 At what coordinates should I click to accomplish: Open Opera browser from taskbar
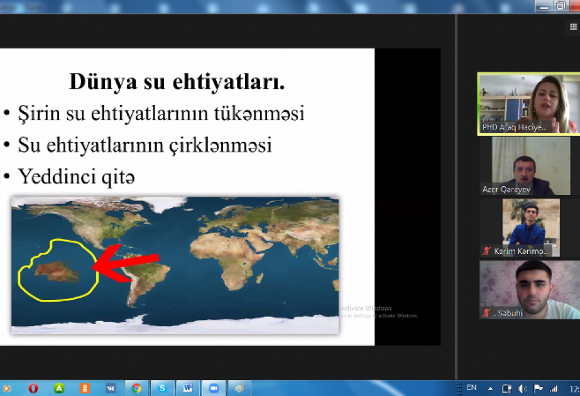pos(33,388)
